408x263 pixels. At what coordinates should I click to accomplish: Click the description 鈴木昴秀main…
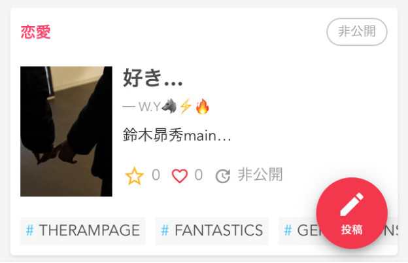click(x=177, y=135)
